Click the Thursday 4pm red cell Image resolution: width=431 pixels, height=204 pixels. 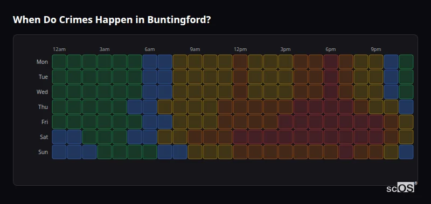click(301, 107)
